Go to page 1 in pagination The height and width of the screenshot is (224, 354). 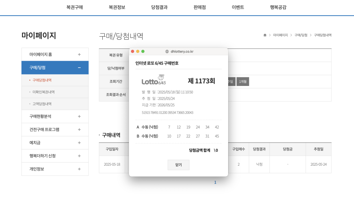pyautogui.click(x=215, y=182)
